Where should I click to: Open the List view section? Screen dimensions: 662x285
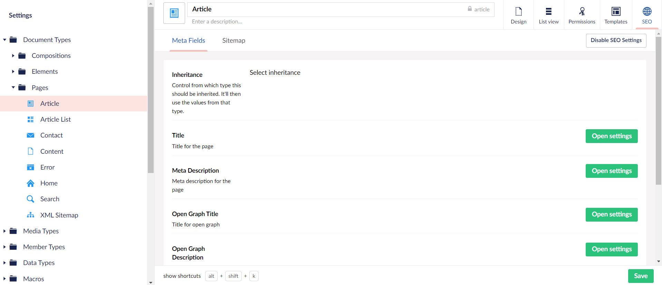point(548,15)
